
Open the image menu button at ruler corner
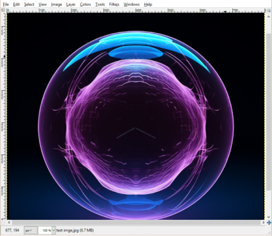pos(3,10)
